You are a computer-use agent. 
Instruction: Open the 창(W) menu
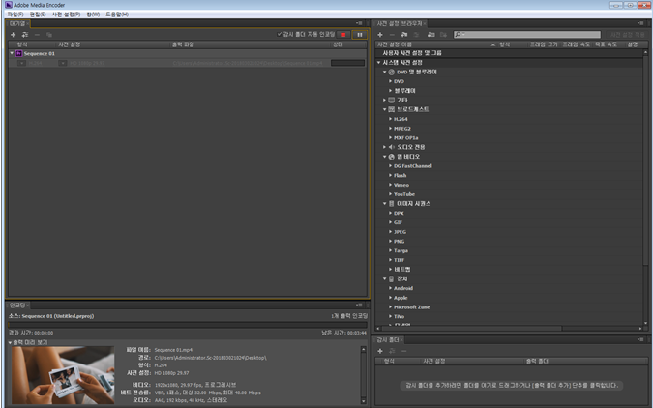[93, 15]
